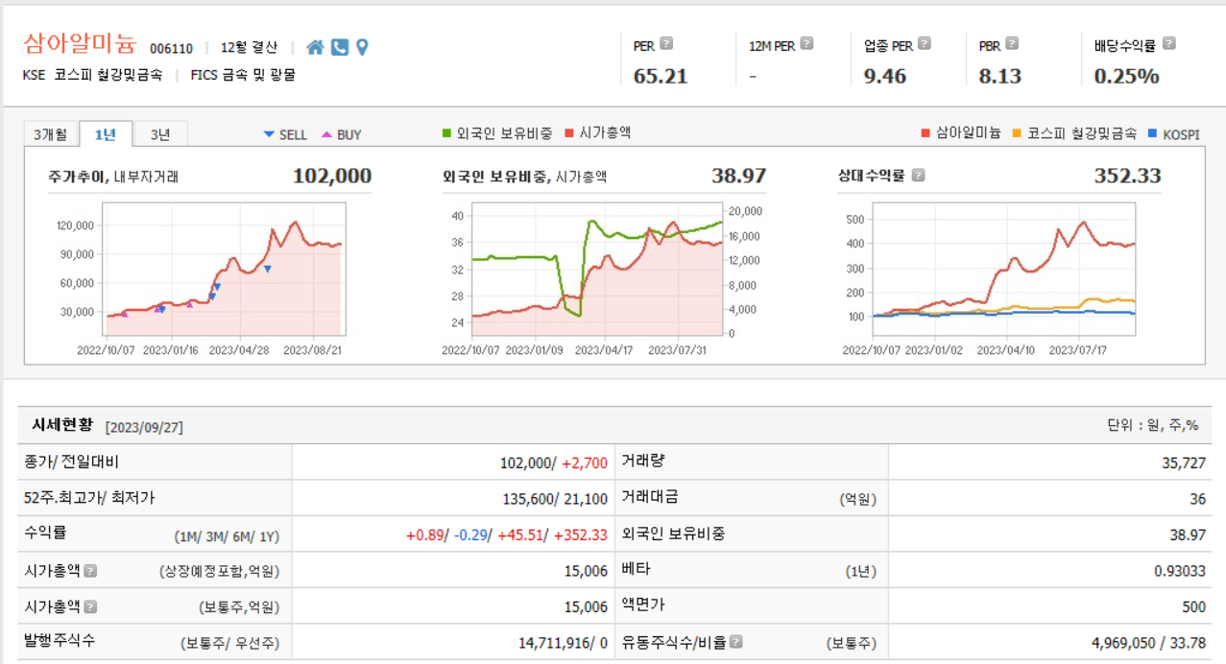Click the 52주 high/low value 135,600/ 21,100

pos(555,498)
